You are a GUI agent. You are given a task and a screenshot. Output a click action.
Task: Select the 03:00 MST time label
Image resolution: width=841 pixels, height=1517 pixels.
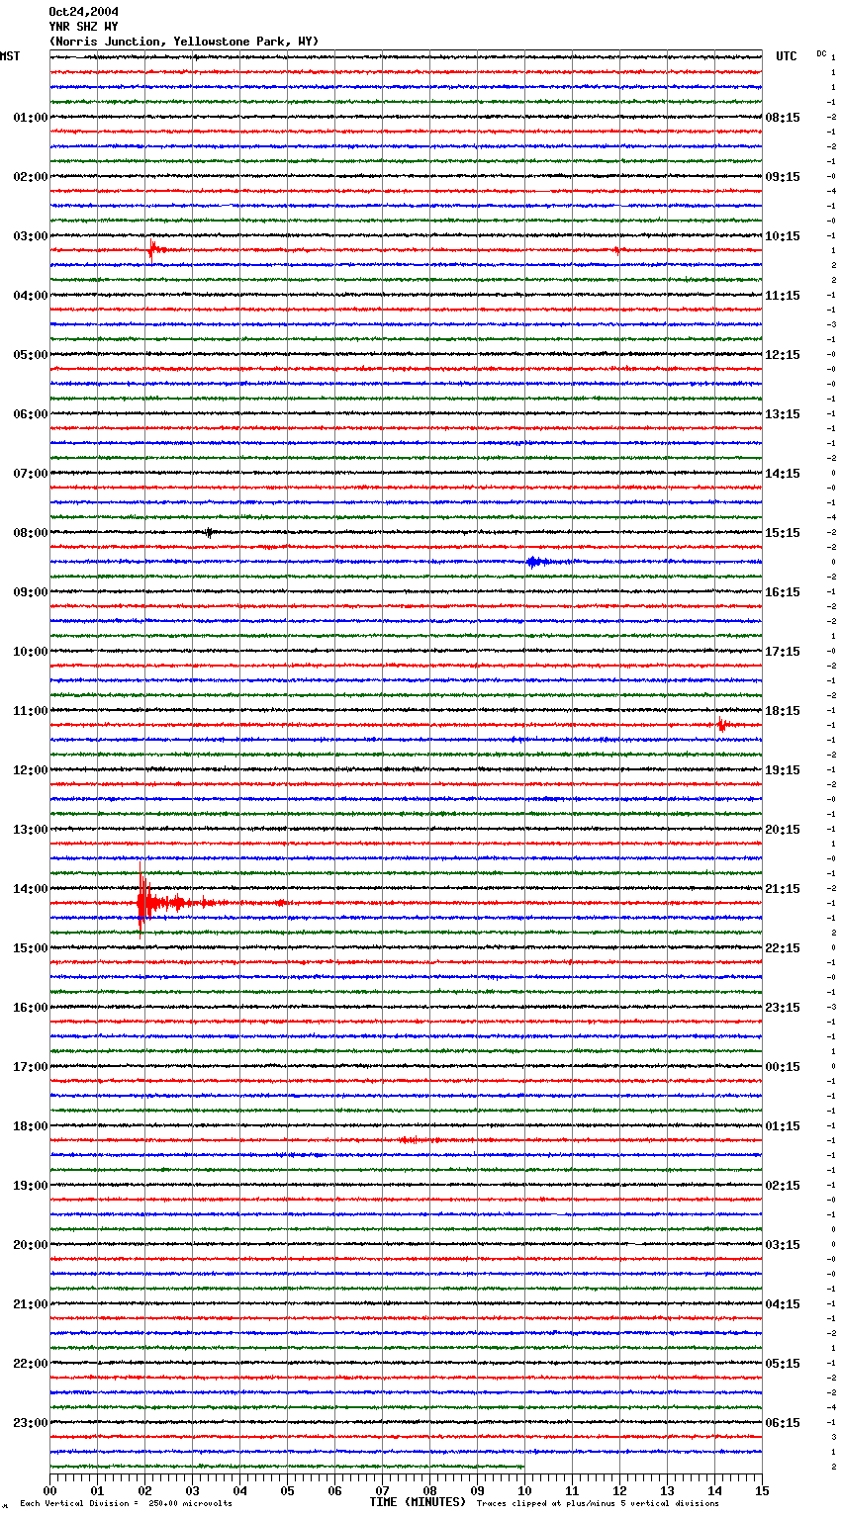[x=31, y=236]
